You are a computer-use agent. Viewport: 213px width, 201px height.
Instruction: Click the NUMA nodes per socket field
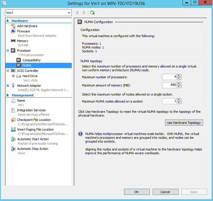pos(169,101)
